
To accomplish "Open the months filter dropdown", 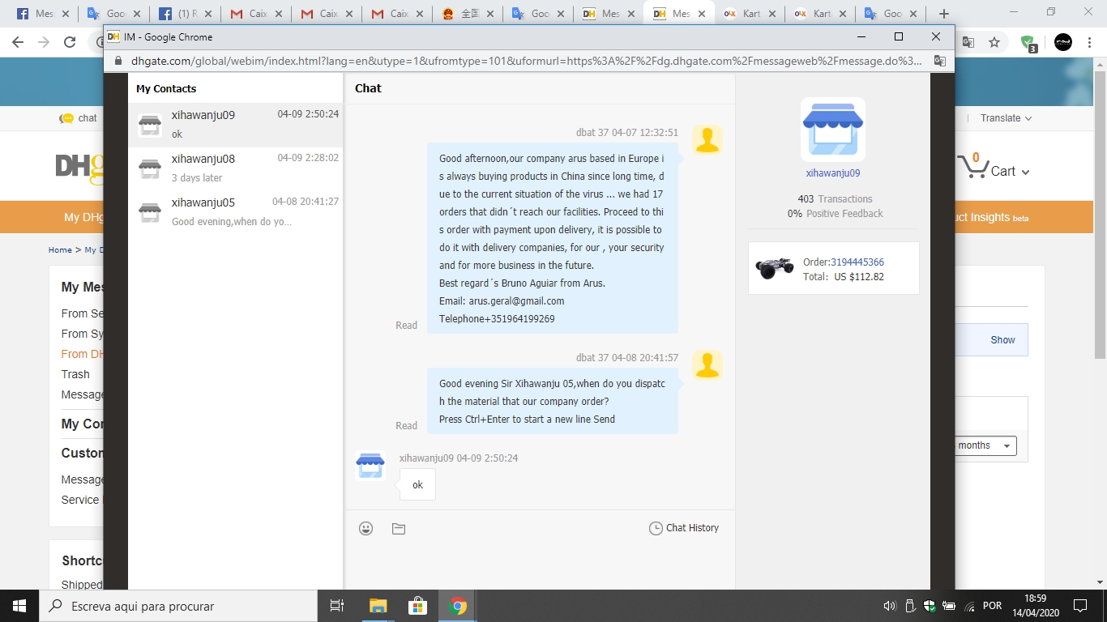I will tap(984, 445).
